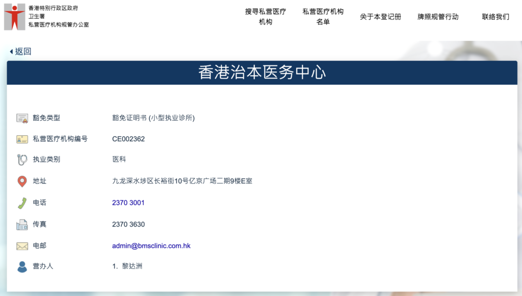
Task: Select 联络我们 in the top navigation
Action: point(495,16)
